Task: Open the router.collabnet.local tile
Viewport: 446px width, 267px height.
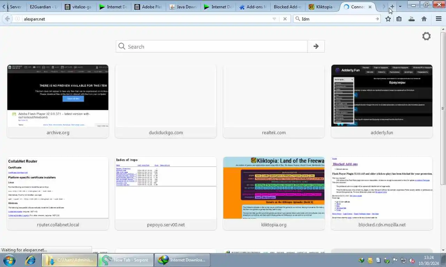Action: (x=58, y=193)
